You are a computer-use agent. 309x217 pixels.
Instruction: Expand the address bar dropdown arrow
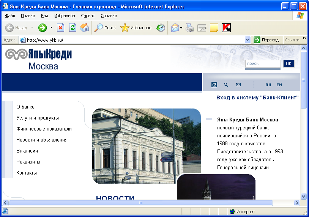point(248,40)
